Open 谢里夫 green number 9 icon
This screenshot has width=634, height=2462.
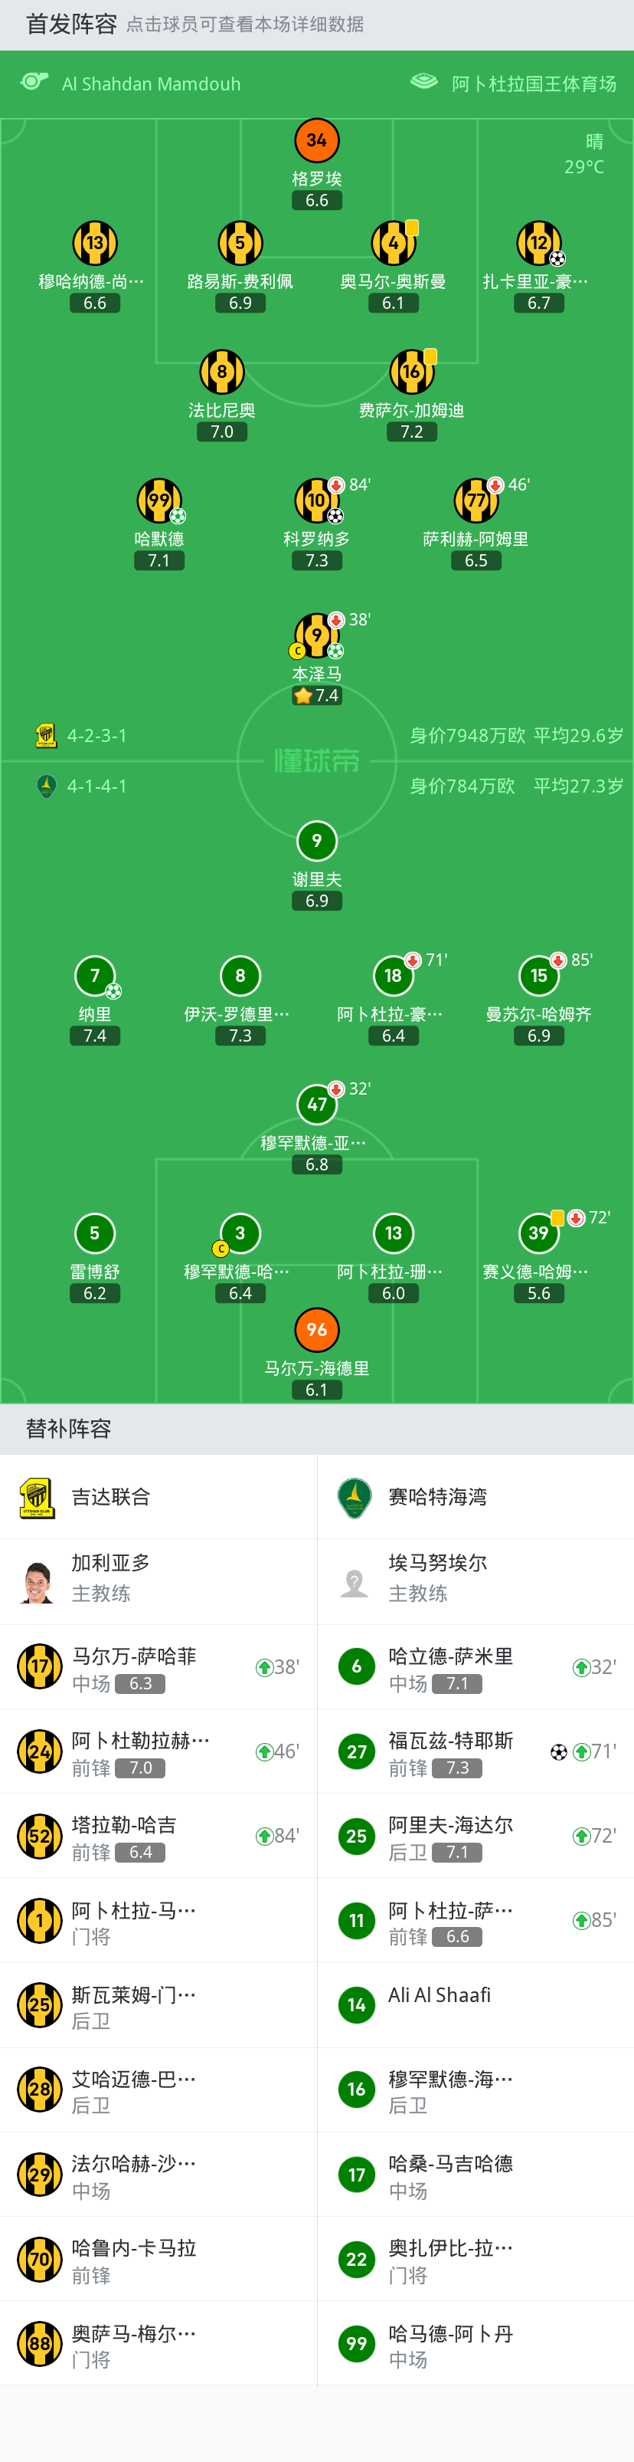coord(316,841)
